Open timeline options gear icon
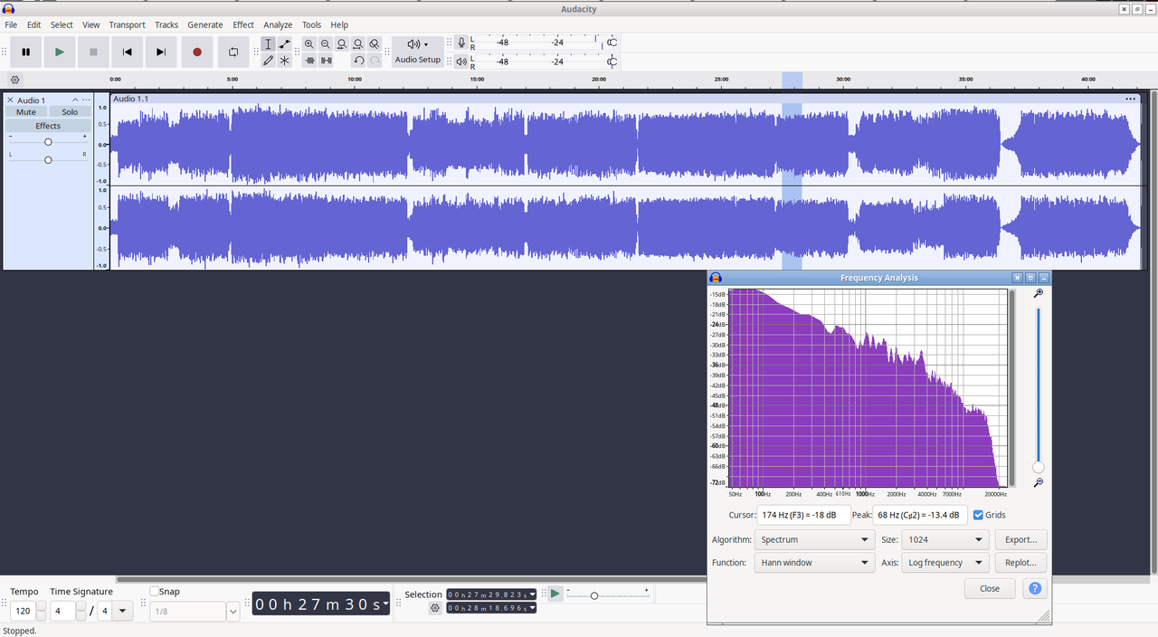The image size is (1158, 637). 14,80
